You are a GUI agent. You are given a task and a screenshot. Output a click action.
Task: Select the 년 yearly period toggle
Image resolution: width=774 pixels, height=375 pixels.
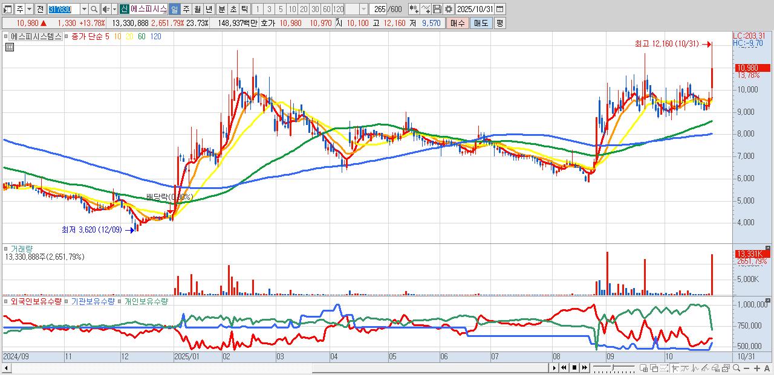[209, 9]
